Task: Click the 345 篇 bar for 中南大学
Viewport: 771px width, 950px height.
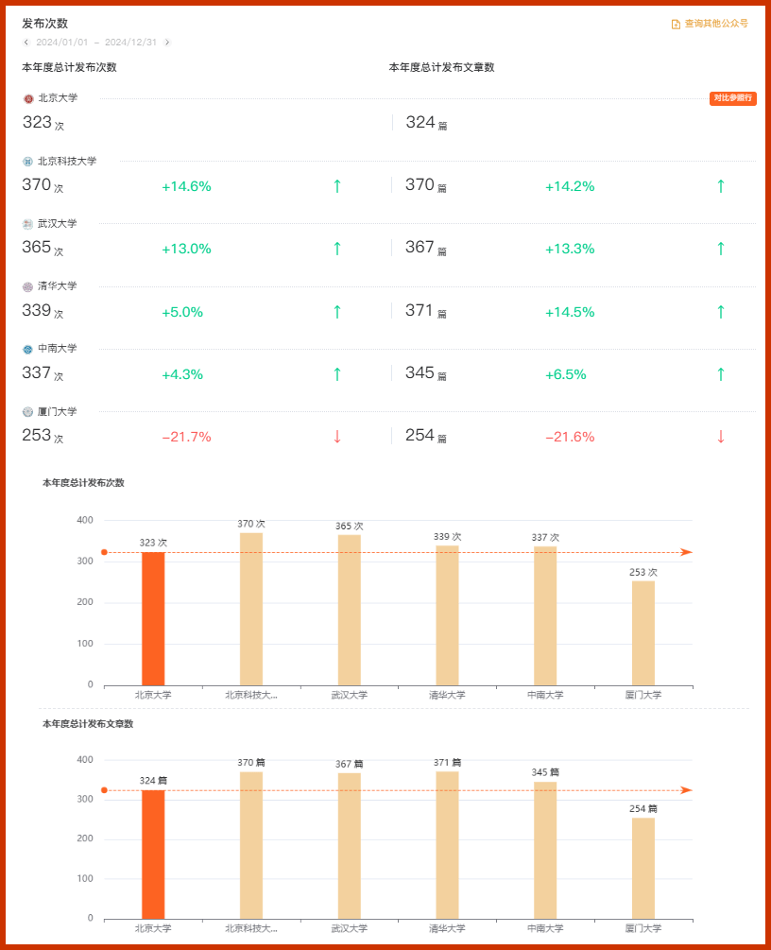Action: 546,851
